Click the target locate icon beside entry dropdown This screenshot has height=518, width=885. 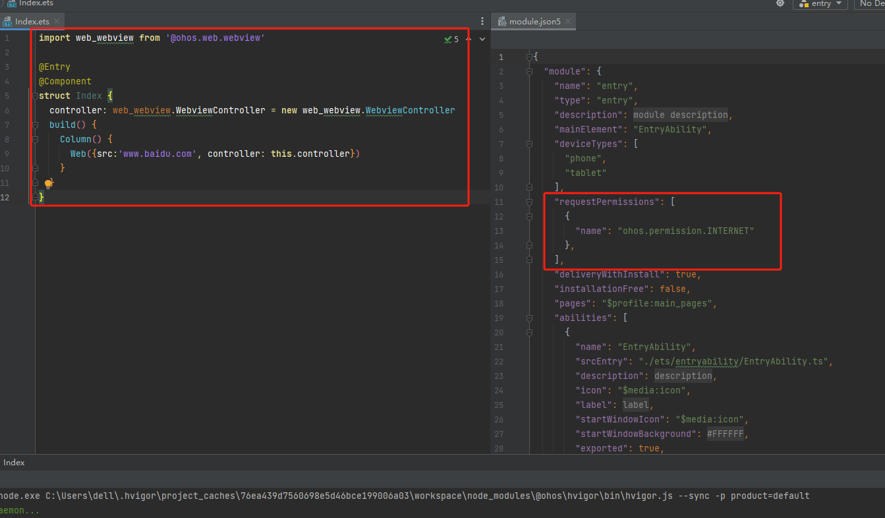[780, 3]
